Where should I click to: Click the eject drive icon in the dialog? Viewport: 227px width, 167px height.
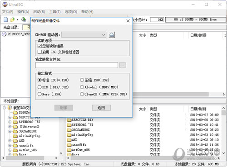coord(112,35)
